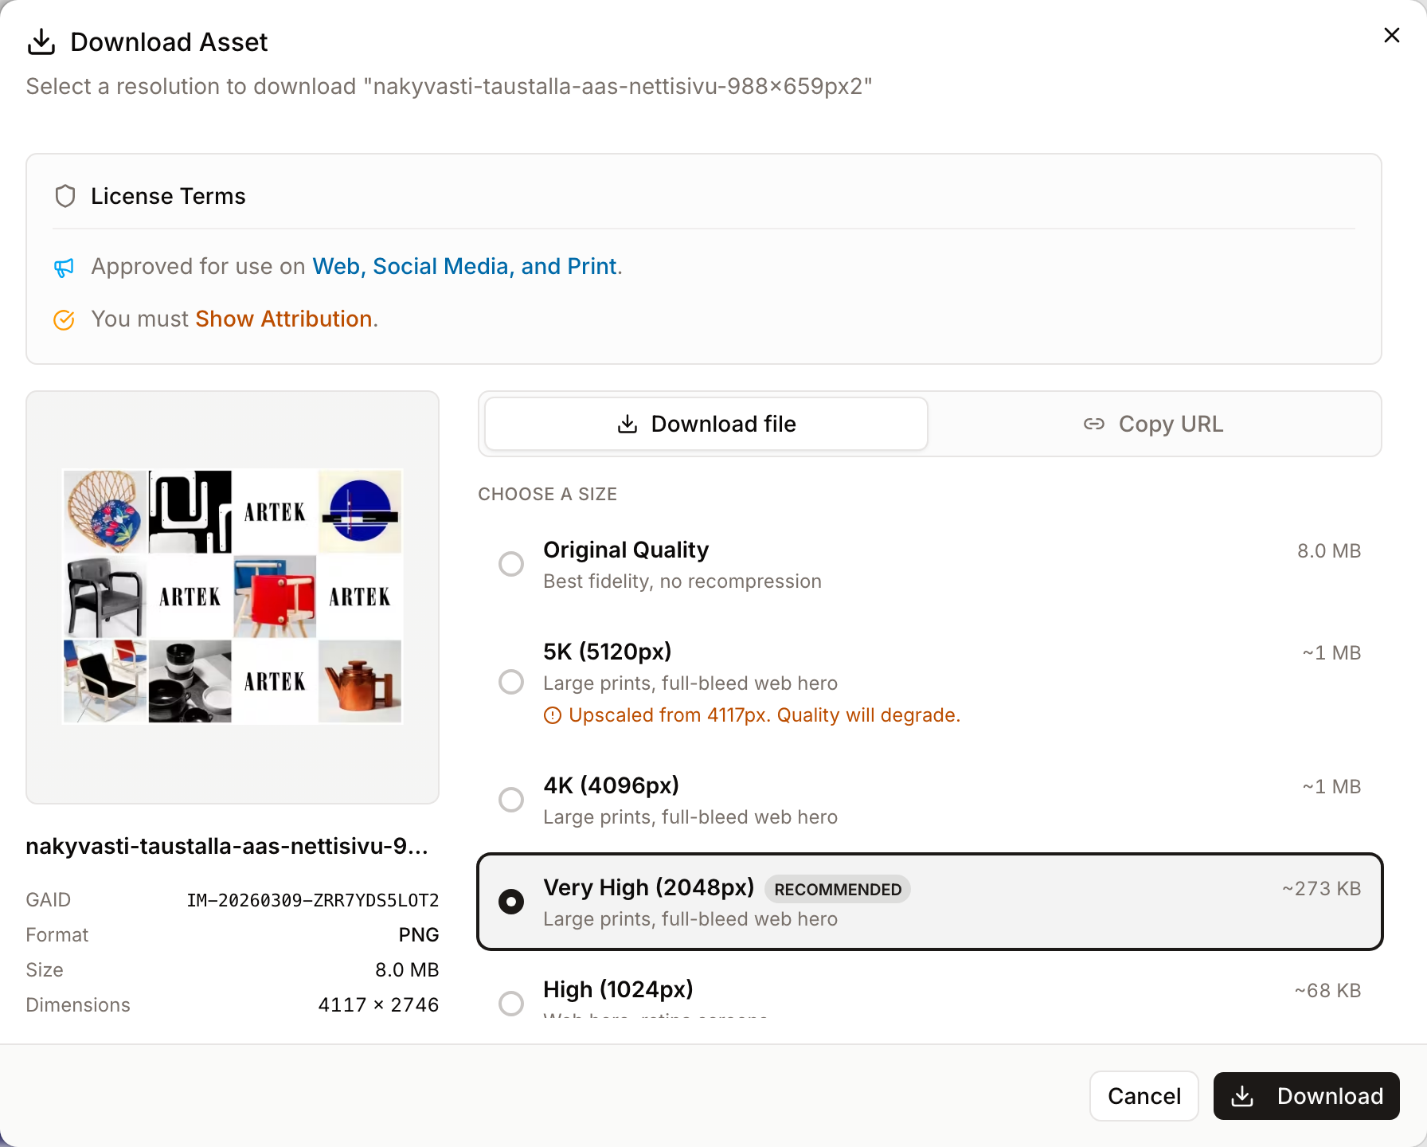
Task: Click the Best fidelity, no recompression description
Action: point(682,581)
